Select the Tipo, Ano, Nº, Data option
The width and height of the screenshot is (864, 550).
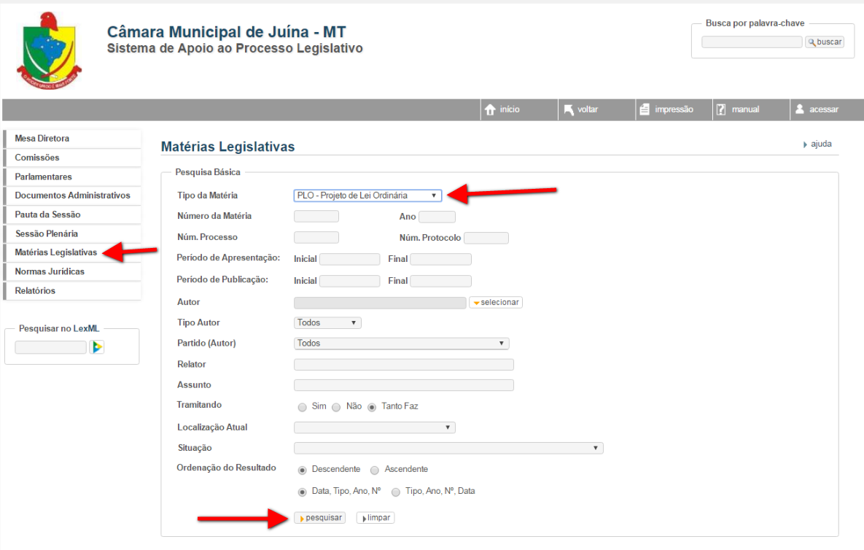point(396,492)
